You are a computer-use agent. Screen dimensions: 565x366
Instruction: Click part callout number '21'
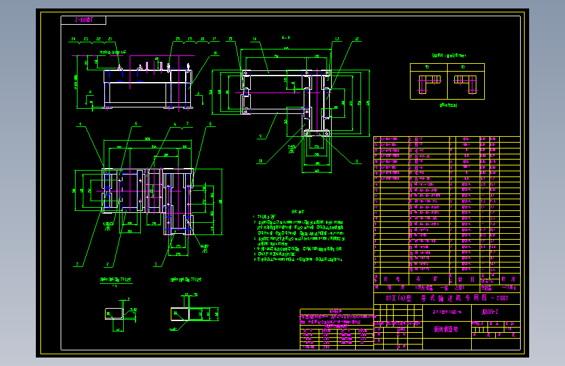pyautogui.click(x=110, y=38)
